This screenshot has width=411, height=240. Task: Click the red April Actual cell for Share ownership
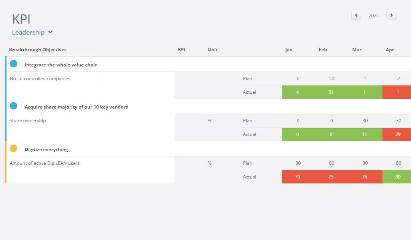(397, 134)
